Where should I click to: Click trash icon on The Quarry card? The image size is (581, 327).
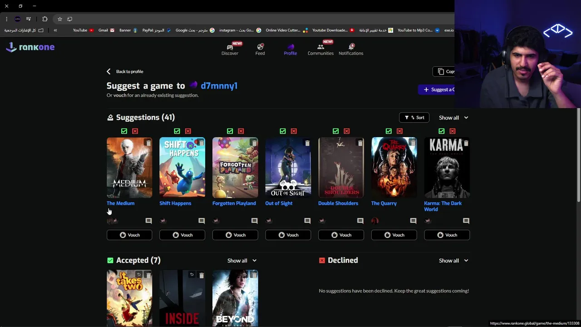point(413,143)
